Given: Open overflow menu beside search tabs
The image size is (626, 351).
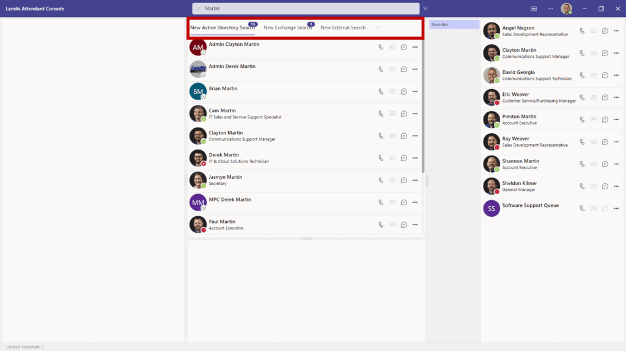Looking at the screenshot, I should coord(378,27).
